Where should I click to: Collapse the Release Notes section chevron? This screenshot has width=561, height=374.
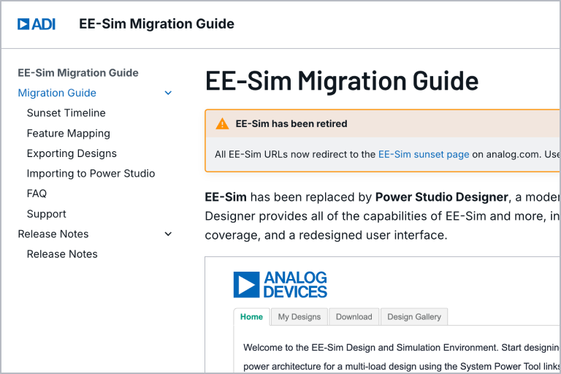(168, 234)
